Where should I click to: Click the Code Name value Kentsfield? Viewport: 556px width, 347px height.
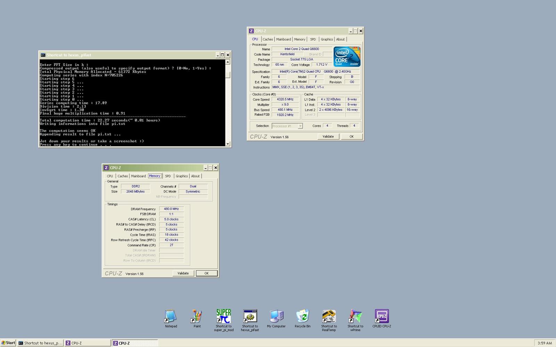coord(287,54)
